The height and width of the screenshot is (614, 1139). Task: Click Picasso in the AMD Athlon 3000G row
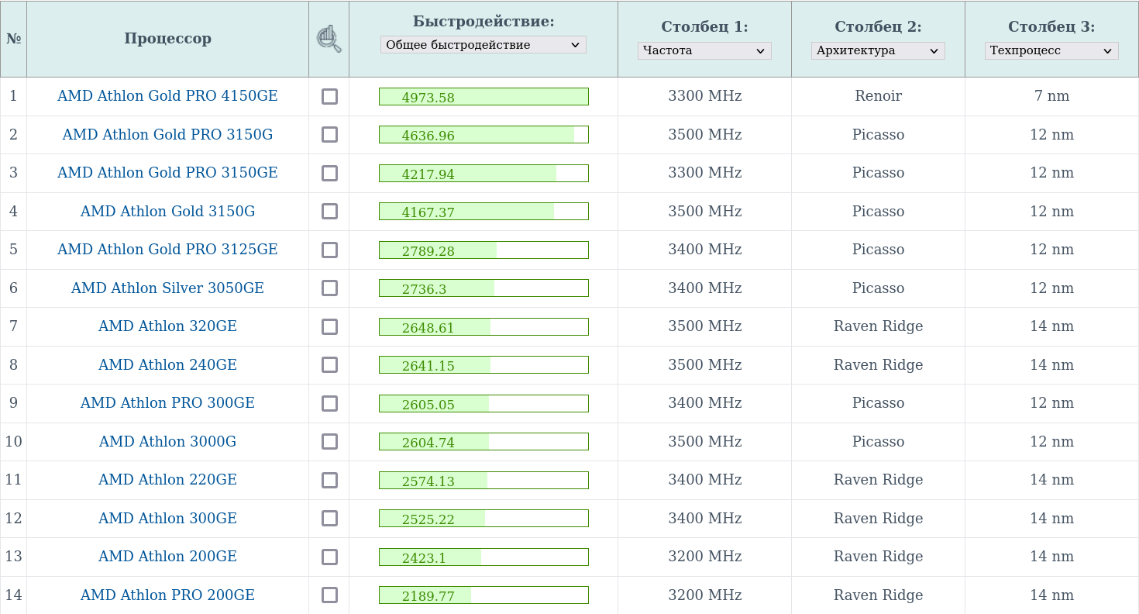[878, 442]
